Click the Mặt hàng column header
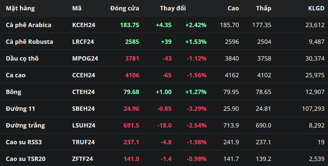This screenshot has height=166, width=328. pos(20,8)
